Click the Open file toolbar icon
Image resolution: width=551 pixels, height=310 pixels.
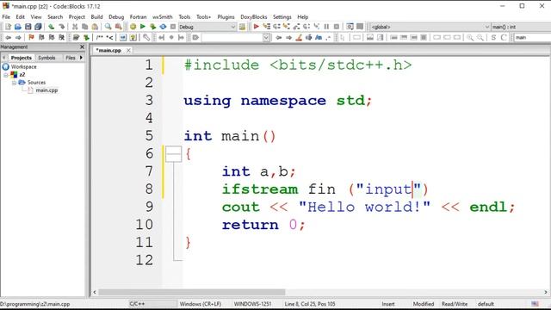click(x=17, y=27)
